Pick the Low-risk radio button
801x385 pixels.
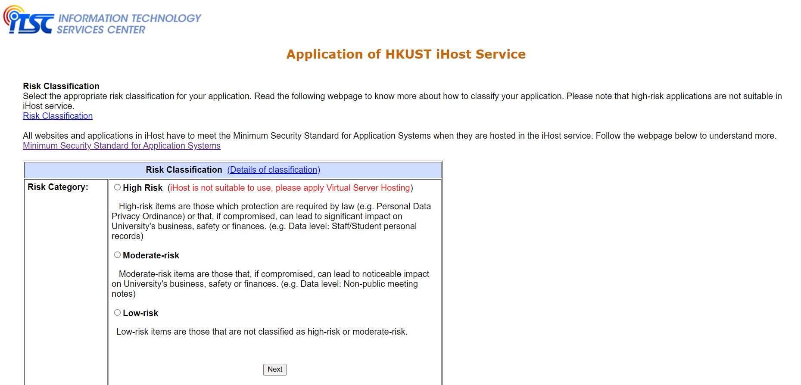click(117, 313)
